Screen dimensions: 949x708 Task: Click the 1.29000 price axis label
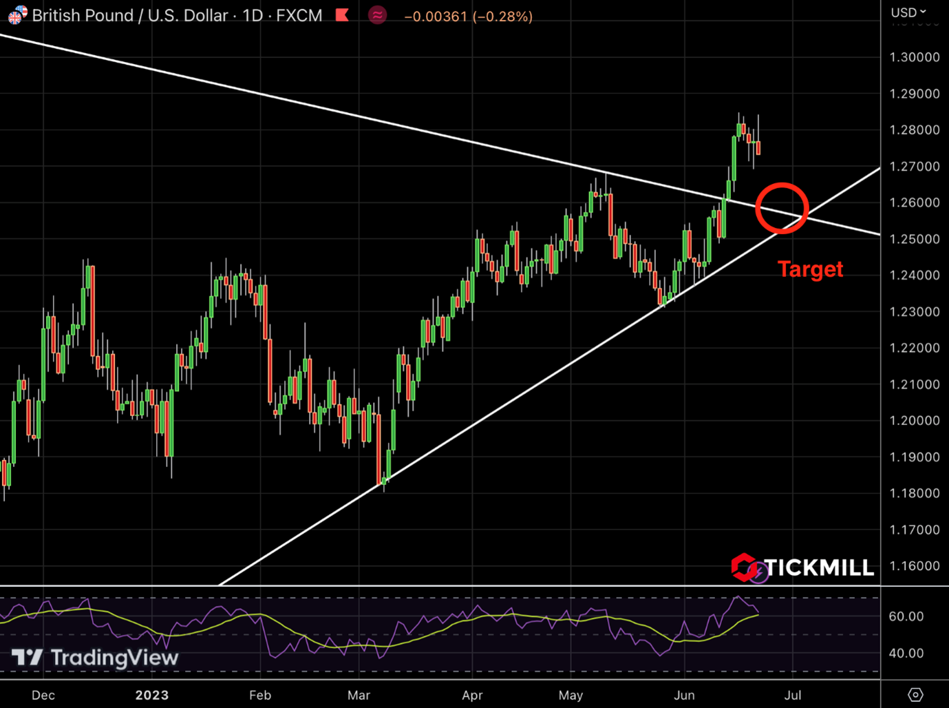tap(915, 94)
